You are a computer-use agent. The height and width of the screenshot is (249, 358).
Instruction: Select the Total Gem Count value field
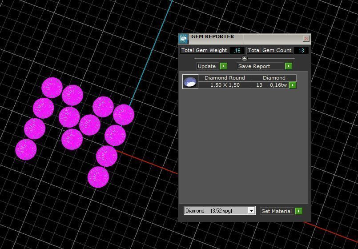pos(301,50)
